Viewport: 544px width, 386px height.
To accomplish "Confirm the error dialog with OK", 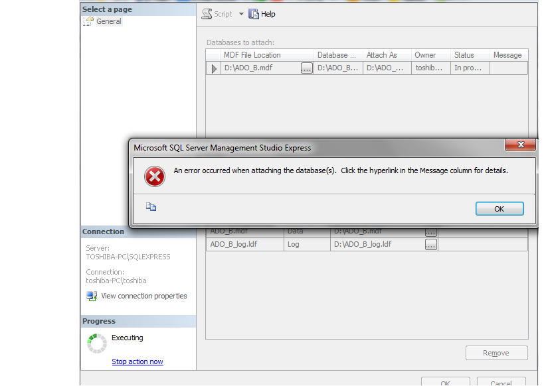I will pos(499,209).
